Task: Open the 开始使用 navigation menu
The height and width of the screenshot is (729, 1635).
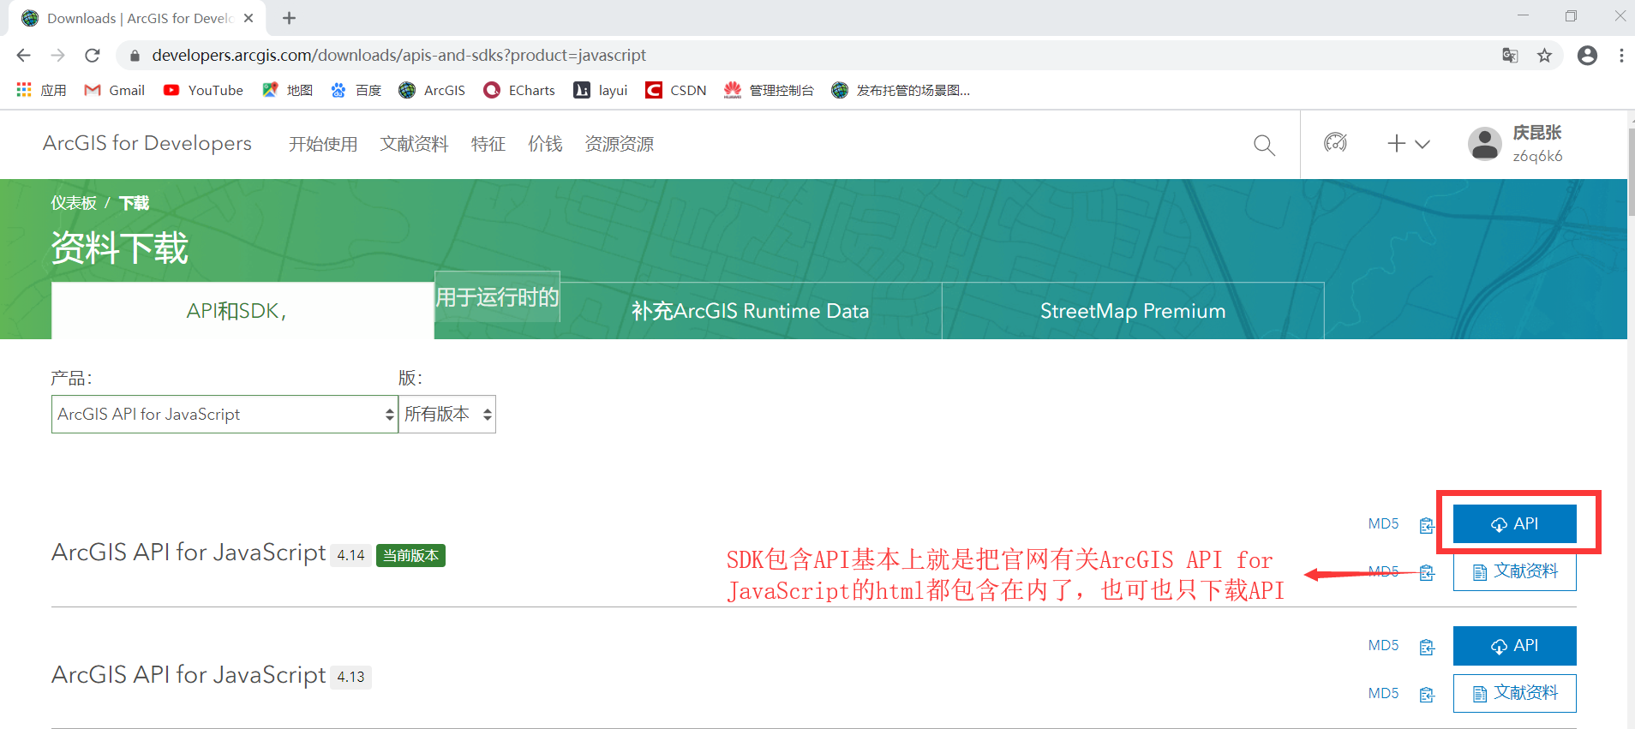Action: (x=323, y=144)
